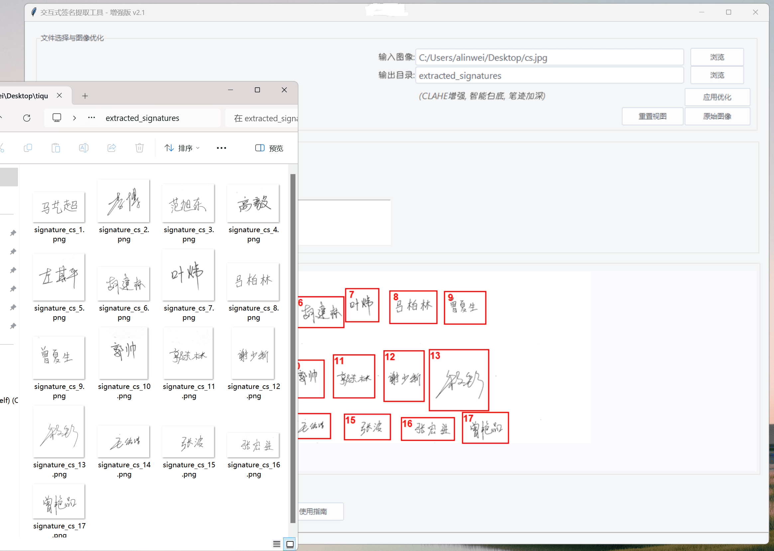The image size is (774, 551).
Task: Click the Delete trash icon in Explorer
Action: pyautogui.click(x=140, y=148)
